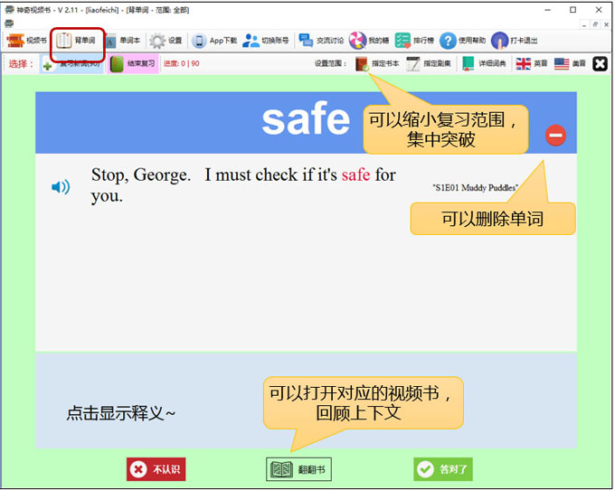The width and height of the screenshot is (615, 490).
Task: Open 使用帮助 help question mark
Action: point(463,41)
